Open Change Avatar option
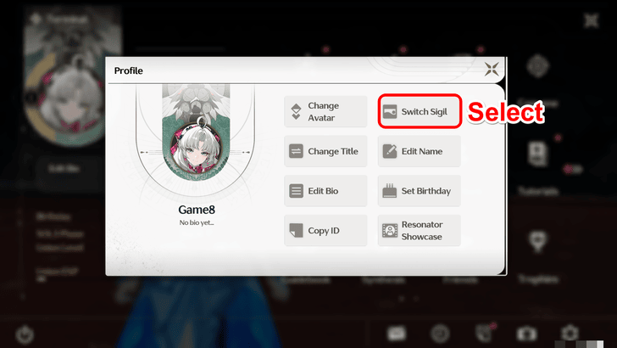 tap(325, 111)
